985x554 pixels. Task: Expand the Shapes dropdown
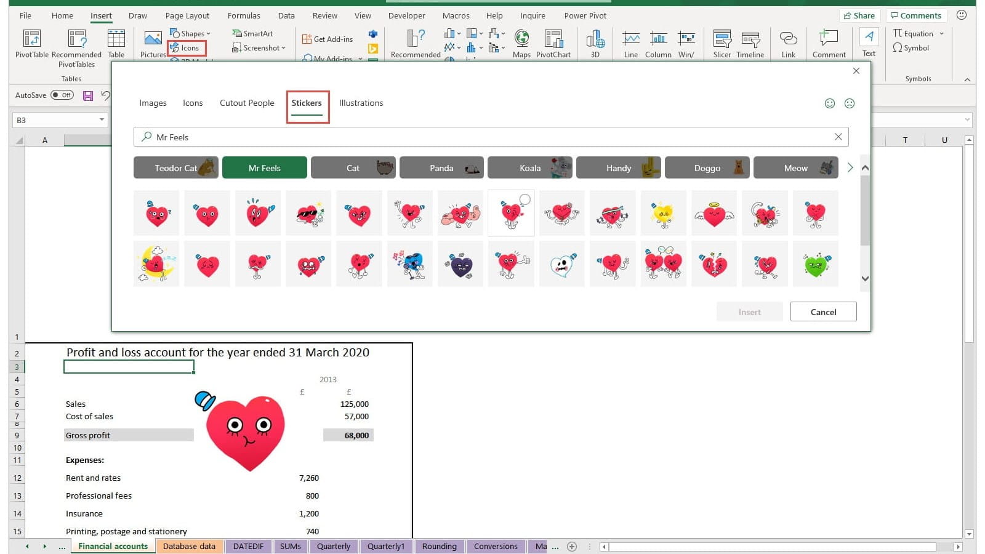point(191,33)
